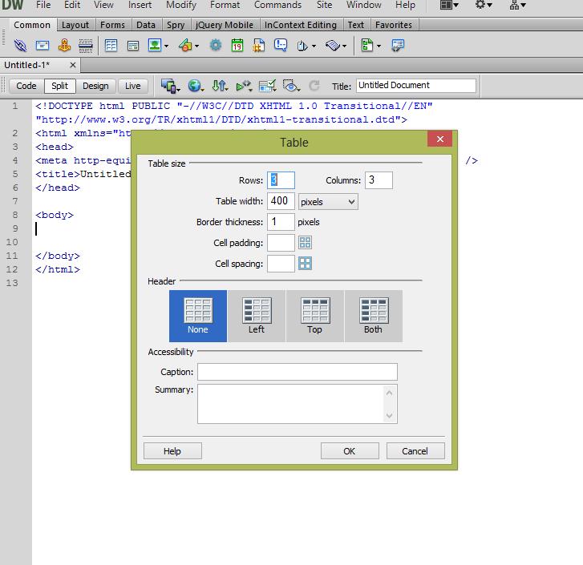The width and height of the screenshot is (583, 565).
Task: Switch to Design view
Action: click(95, 86)
